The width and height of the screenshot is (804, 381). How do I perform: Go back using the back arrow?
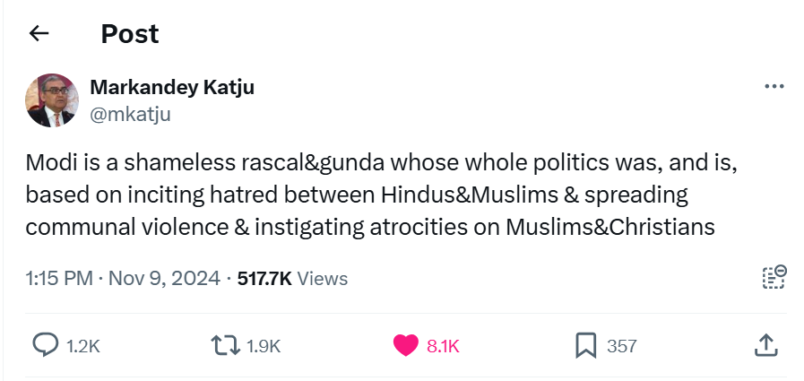pos(39,34)
